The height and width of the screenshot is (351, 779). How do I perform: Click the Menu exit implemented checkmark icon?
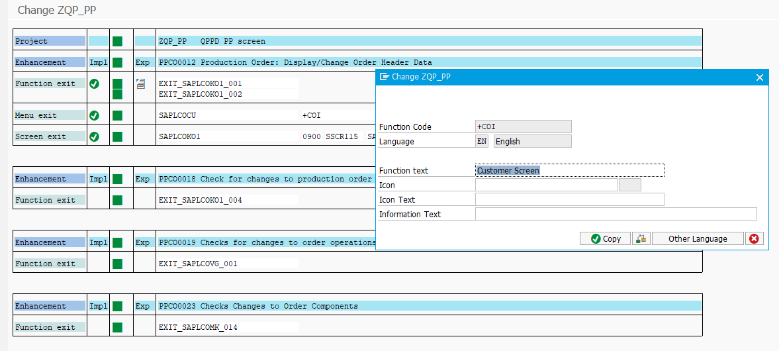pyautogui.click(x=94, y=115)
